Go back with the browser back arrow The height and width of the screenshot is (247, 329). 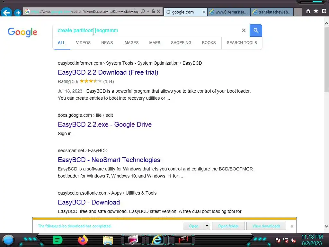pyautogui.click(x=6, y=13)
